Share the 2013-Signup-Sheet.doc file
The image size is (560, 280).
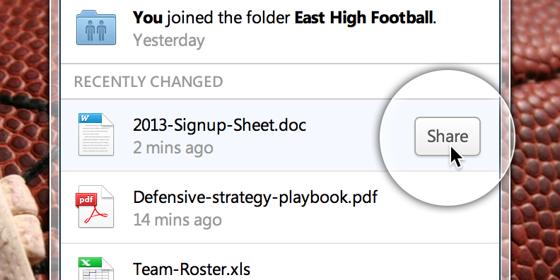447,136
